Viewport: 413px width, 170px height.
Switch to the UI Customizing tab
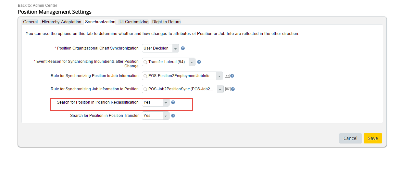[134, 22]
